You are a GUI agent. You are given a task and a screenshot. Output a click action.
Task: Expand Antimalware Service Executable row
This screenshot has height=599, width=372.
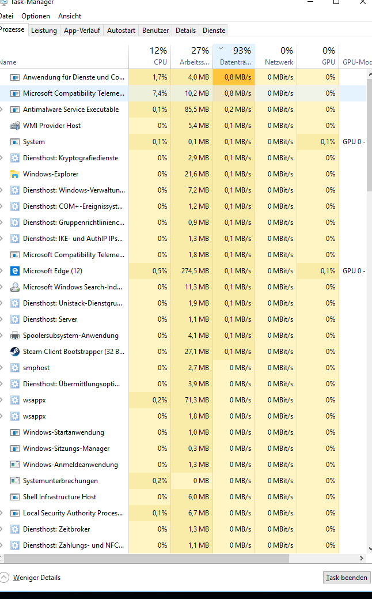tap(2, 110)
